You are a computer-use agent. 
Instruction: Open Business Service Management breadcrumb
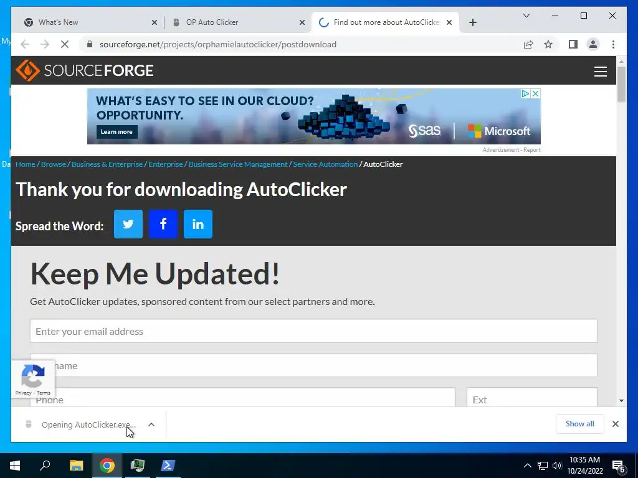click(238, 164)
